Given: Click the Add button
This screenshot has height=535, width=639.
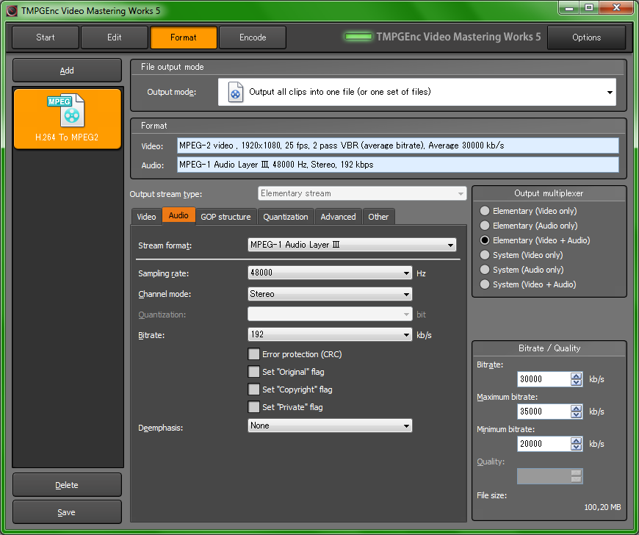Looking at the screenshot, I should click(x=68, y=71).
